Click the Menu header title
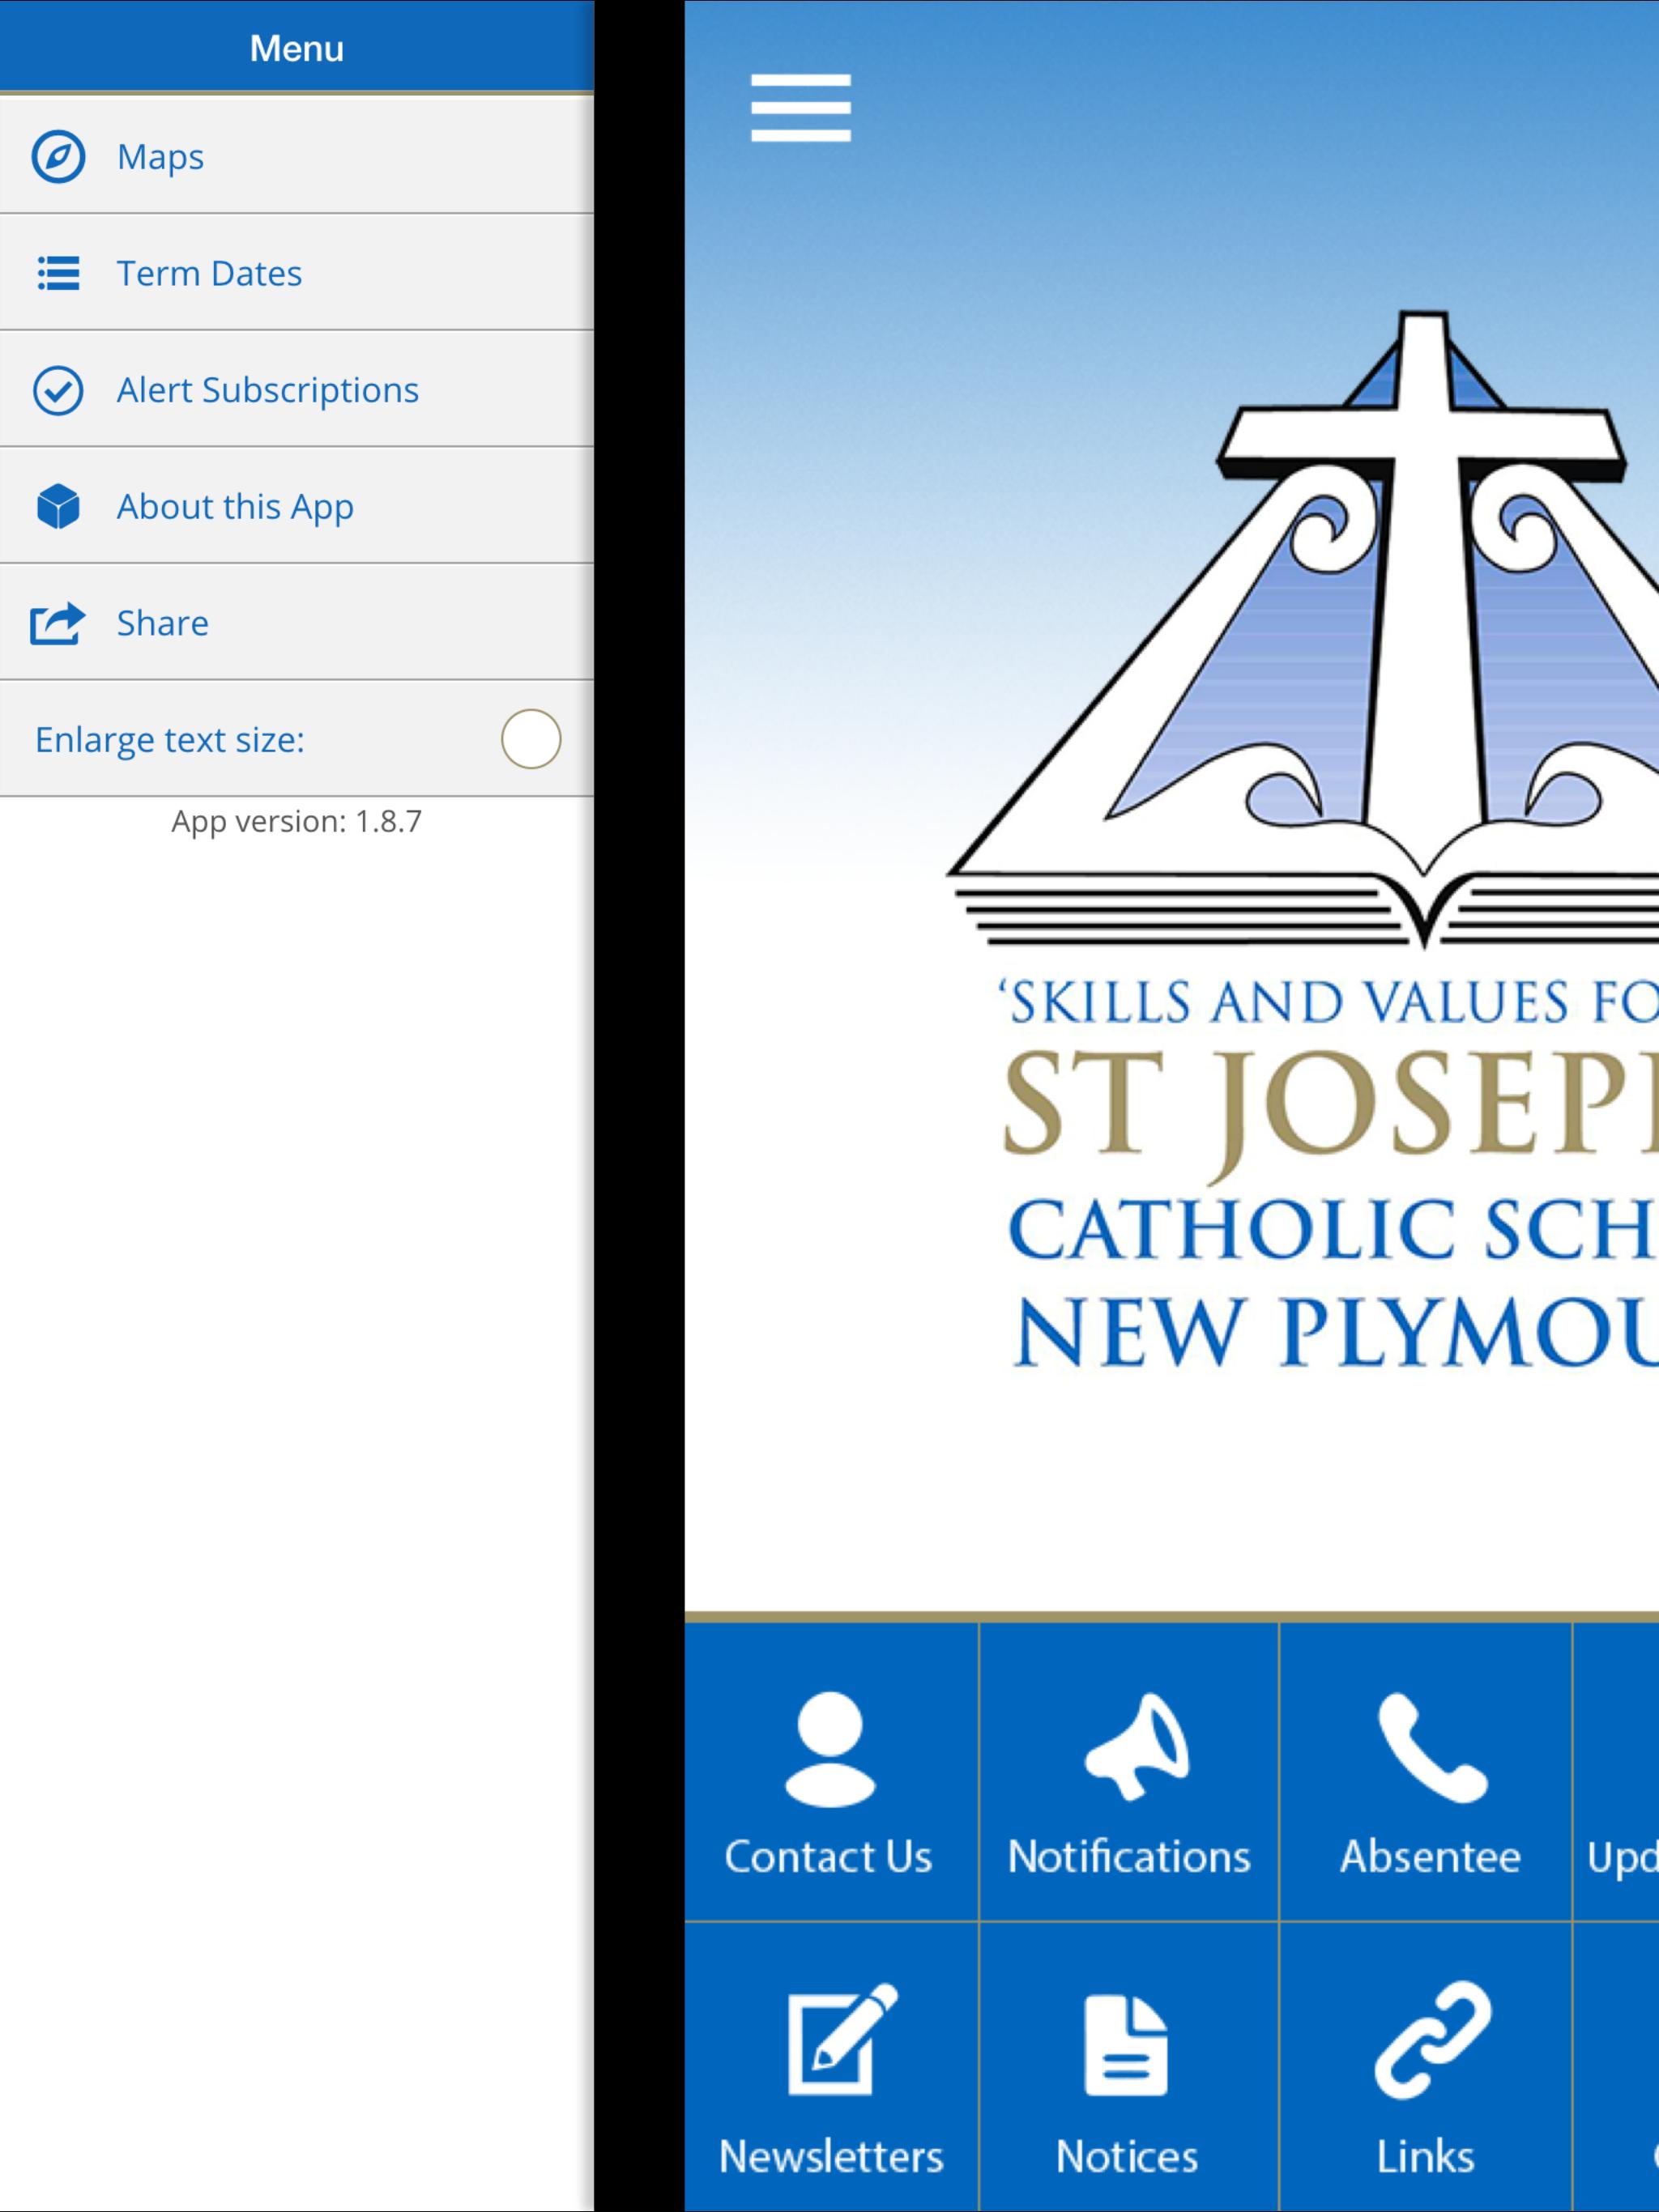This screenshot has height=2212, width=1659. coord(296,48)
